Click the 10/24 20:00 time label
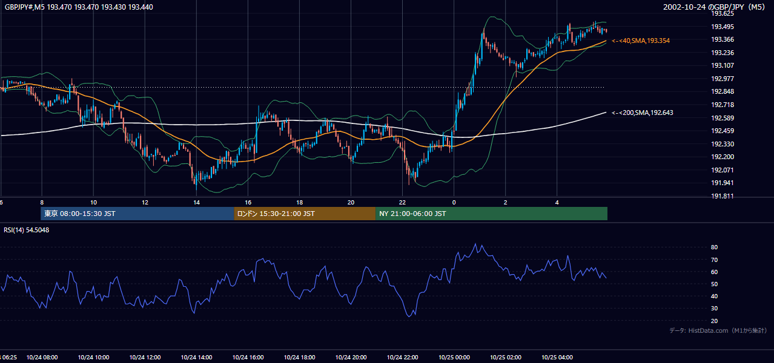The height and width of the screenshot is (363, 774). pos(351,358)
